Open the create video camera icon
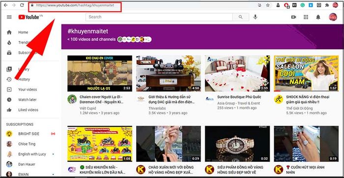The height and width of the screenshot is (178, 344). click(293, 17)
